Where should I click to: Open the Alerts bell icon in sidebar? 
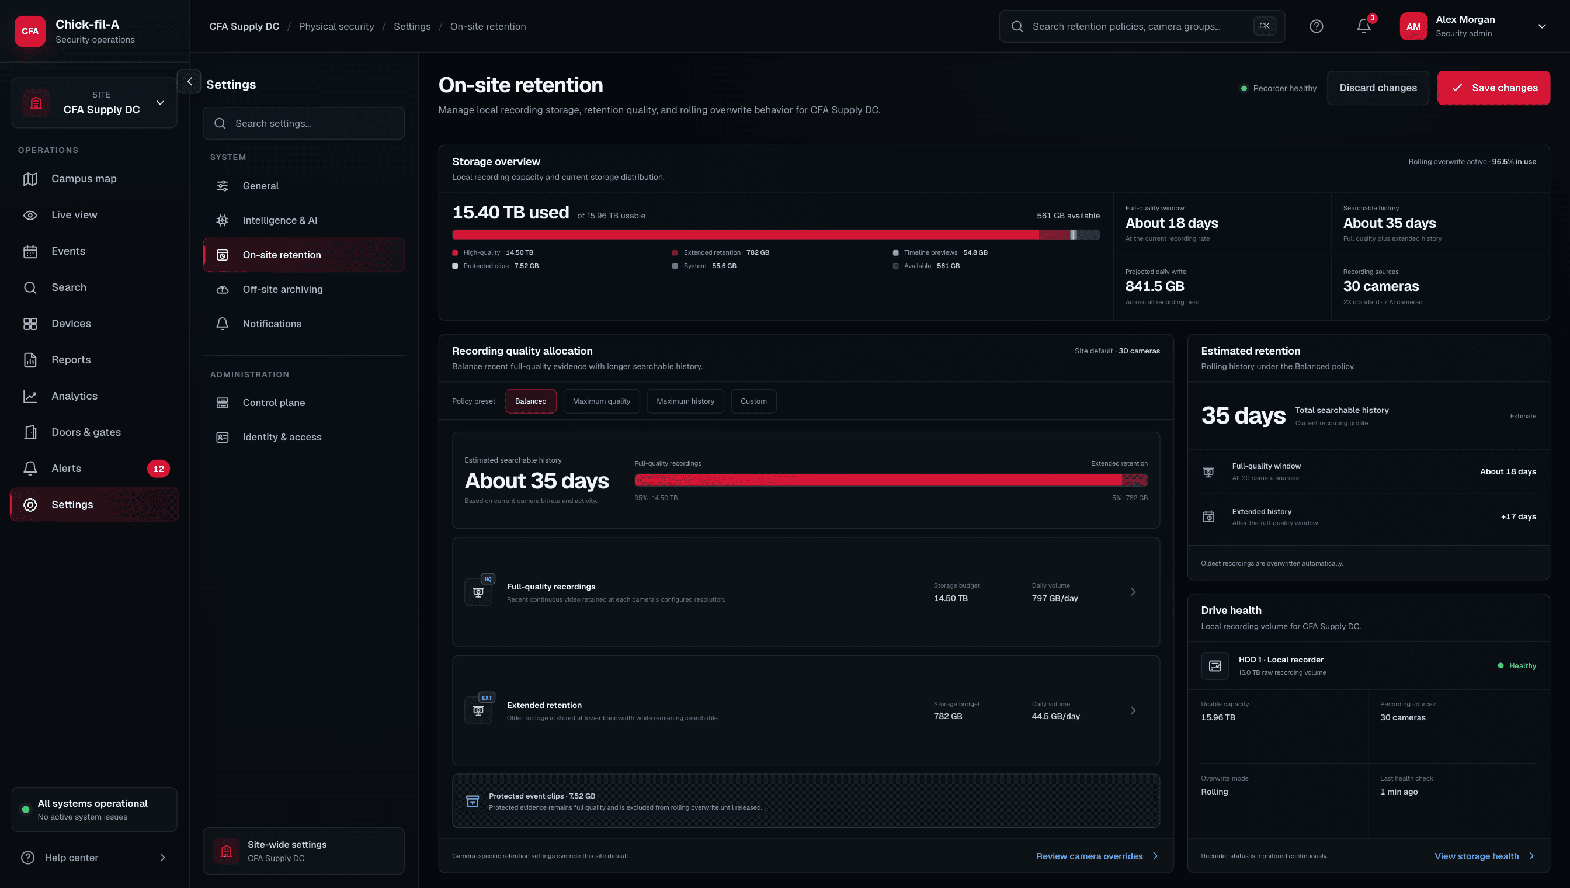tap(30, 469)
